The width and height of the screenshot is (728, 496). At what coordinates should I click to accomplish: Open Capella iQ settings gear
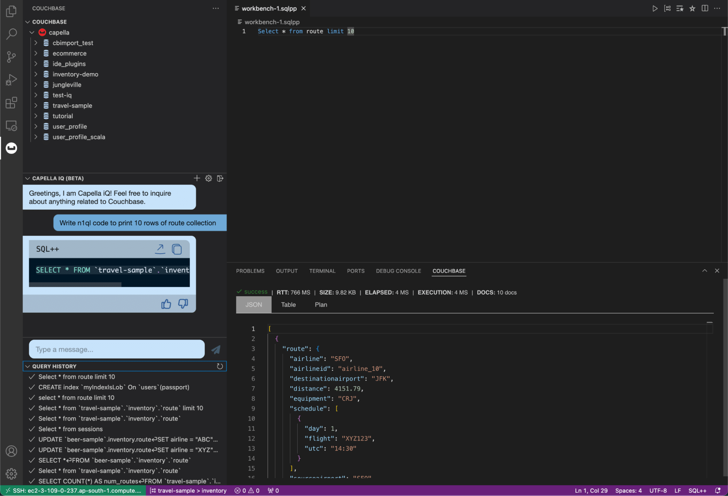208,178
